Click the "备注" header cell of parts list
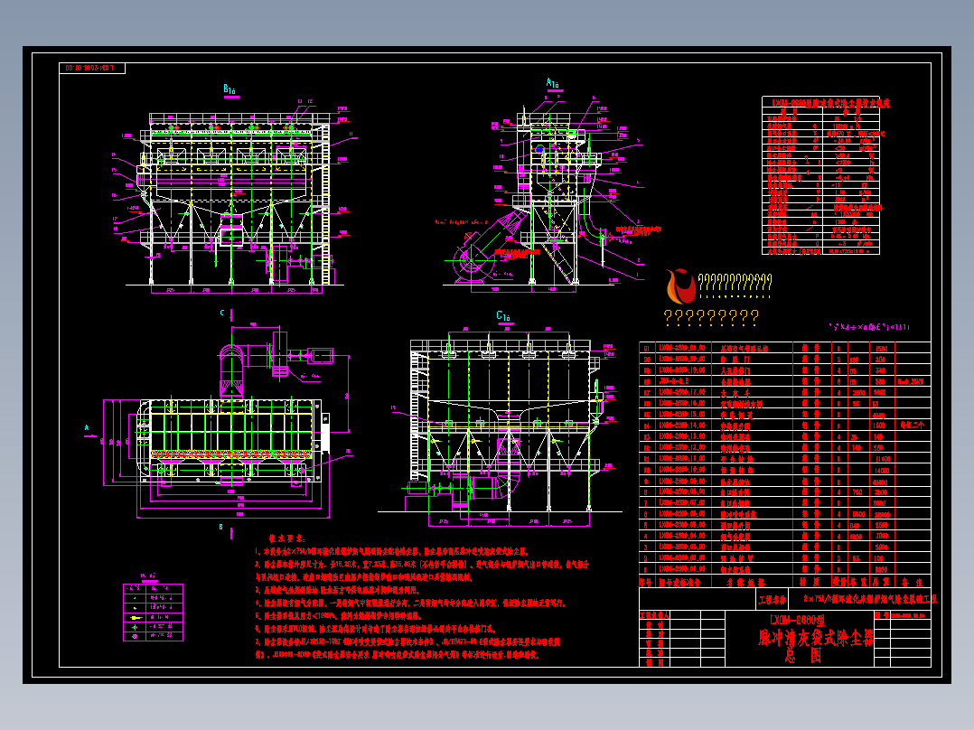The height and width of the screenshot is (730, 974). pyautogui.click(x=912, y=582)
